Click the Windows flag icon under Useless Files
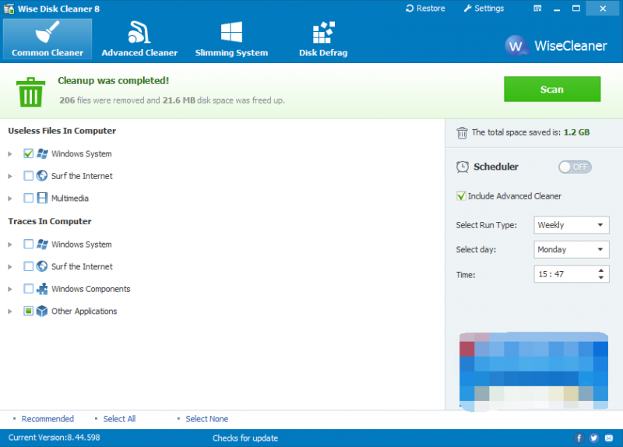This screenshot has height=447, width=623. (42, 153)
